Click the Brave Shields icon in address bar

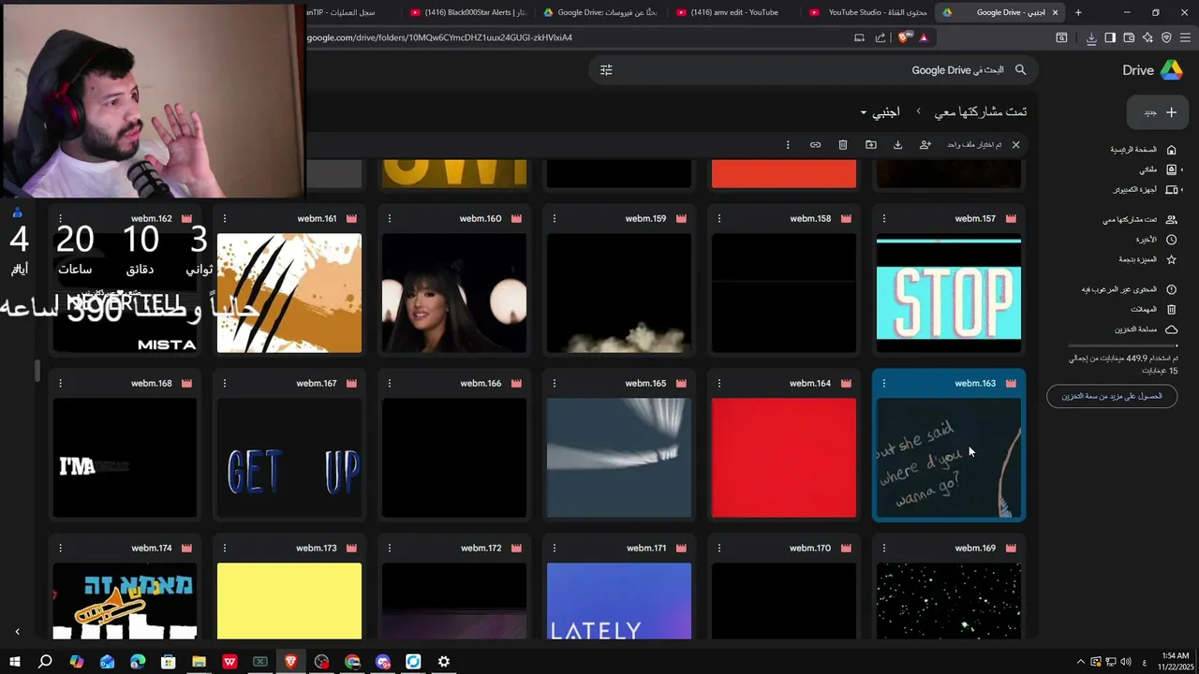tap(903, 37)
